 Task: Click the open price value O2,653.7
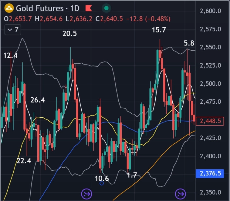pyautogui.click(x=18, y=19)
